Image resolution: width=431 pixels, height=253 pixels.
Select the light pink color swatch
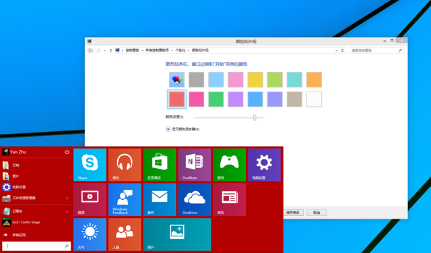(236, 79)
